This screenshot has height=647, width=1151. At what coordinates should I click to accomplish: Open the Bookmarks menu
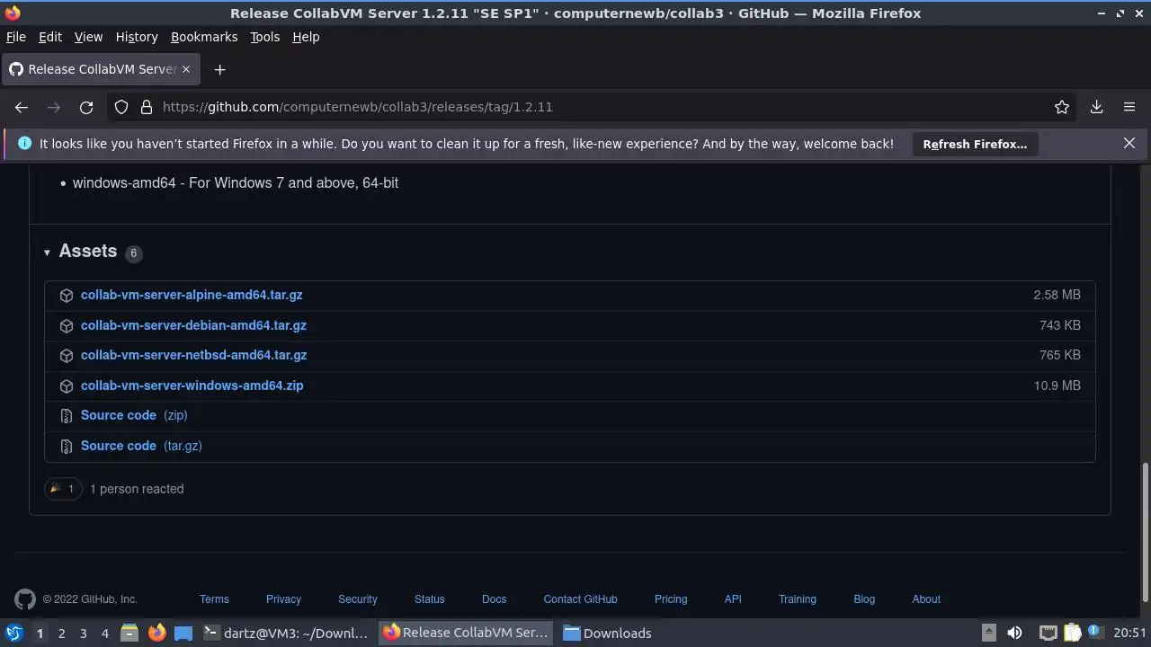(x=204, y=37)
